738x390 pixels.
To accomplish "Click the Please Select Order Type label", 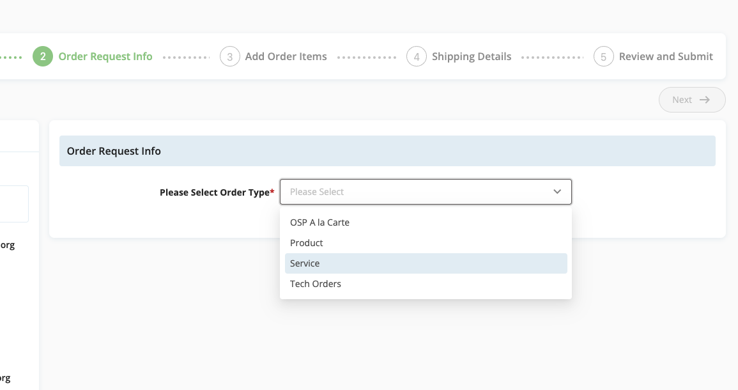I will click(x=217, y=192).
